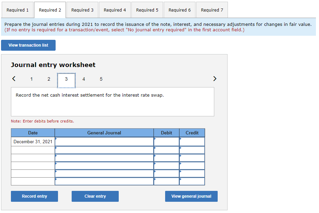
Task: Click the second row Debit field
Action: (166, 150)
